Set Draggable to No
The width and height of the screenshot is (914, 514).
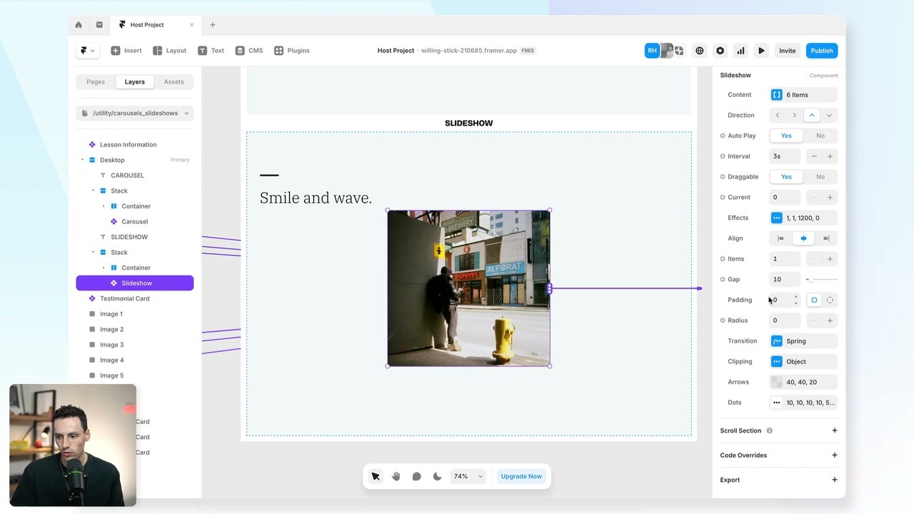click(x=820, y=176)
